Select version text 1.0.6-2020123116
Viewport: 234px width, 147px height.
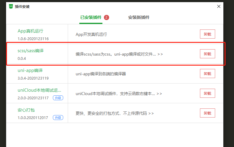click(x=33, y=39)
